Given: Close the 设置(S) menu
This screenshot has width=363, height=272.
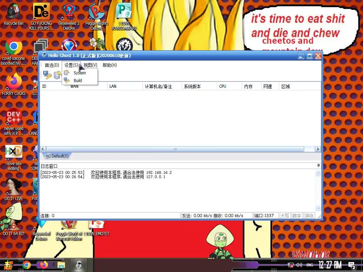Looking at the screenshot, I should (71, 65).
